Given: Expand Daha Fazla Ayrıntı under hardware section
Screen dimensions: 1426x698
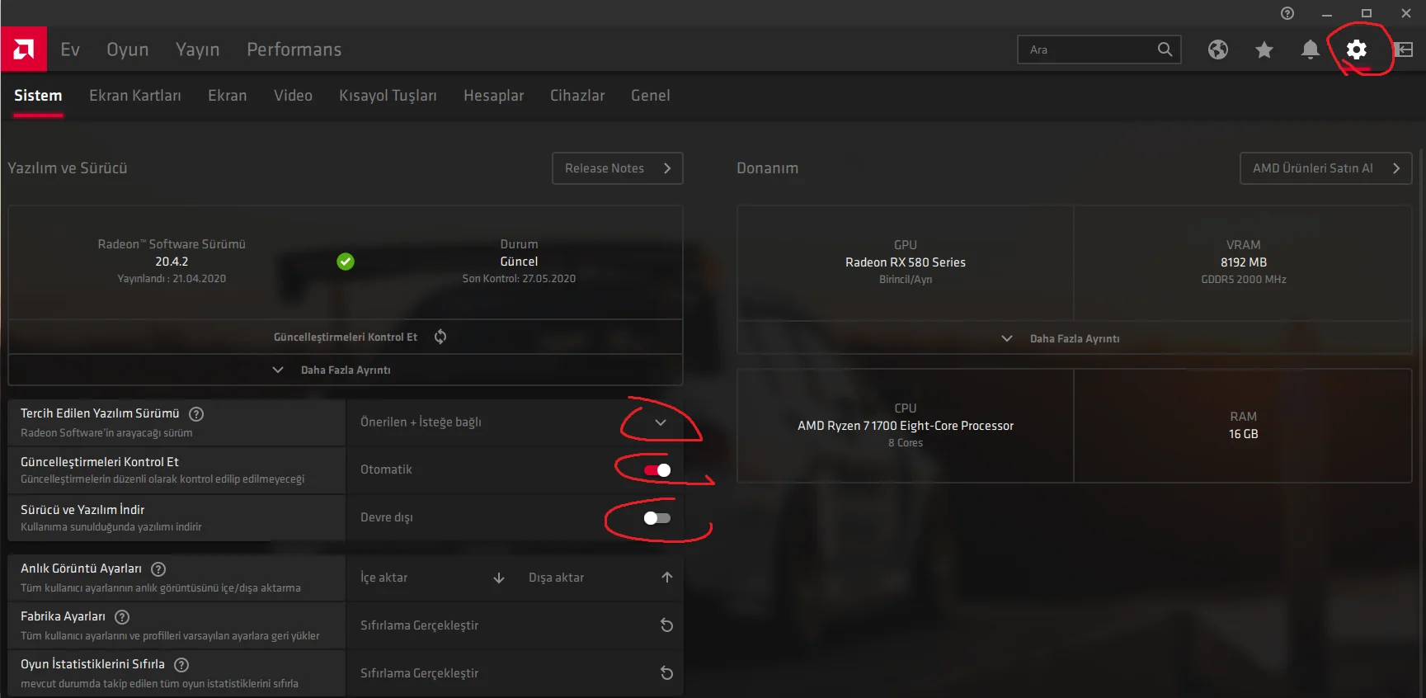Looking at the screenshot, I should coord(1074,338).
